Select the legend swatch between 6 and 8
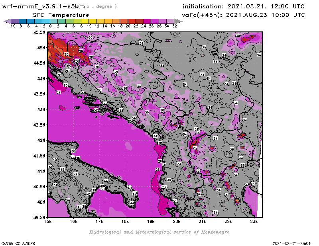This screenshot has width=319, height=246. [x=77, y=21]
